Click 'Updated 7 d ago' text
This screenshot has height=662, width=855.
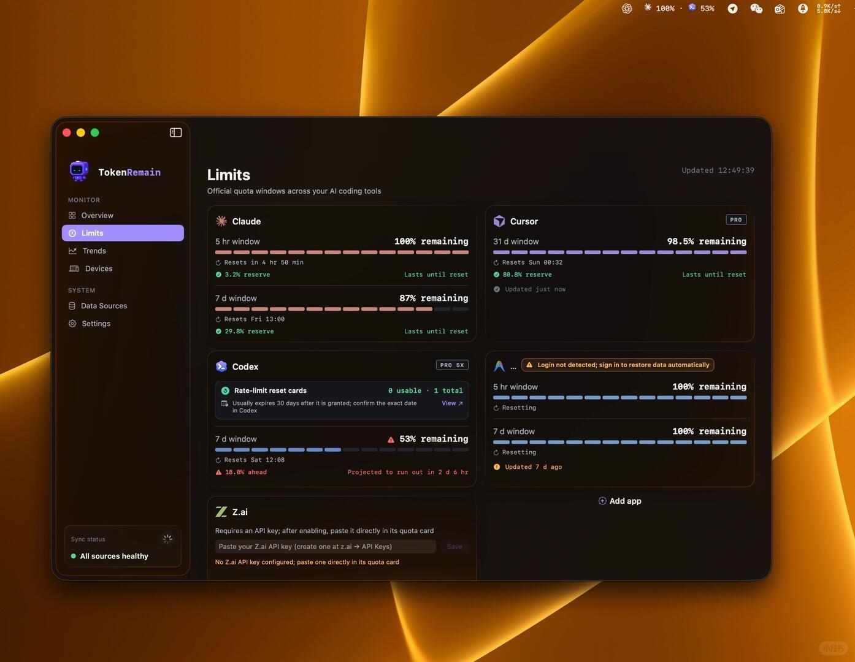click(x=534, y=467)
